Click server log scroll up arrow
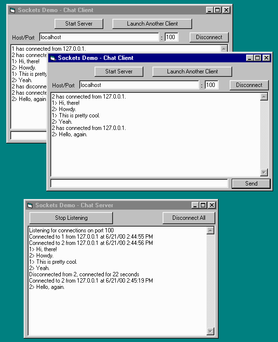This screenshot has height=342, width=278. 210,230
